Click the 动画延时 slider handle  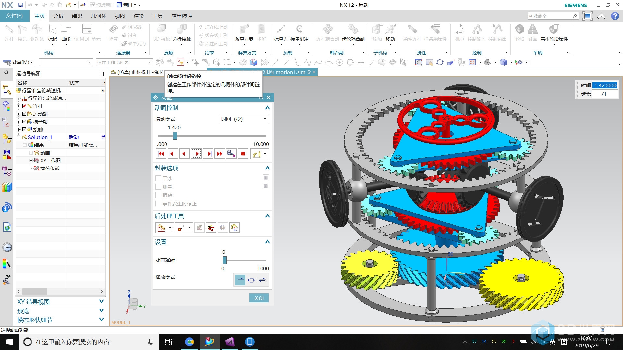[225, 260]
